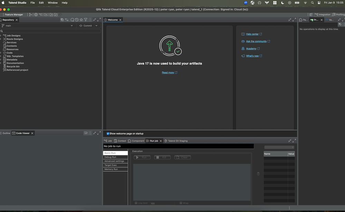Image resolution: width=345 pixels, height=212 pixels.
Task: Open the Commit options dropdown arrow
Action: 96,26
